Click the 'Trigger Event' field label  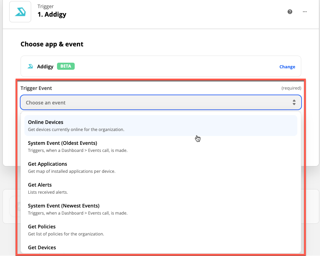coord(36,88)
